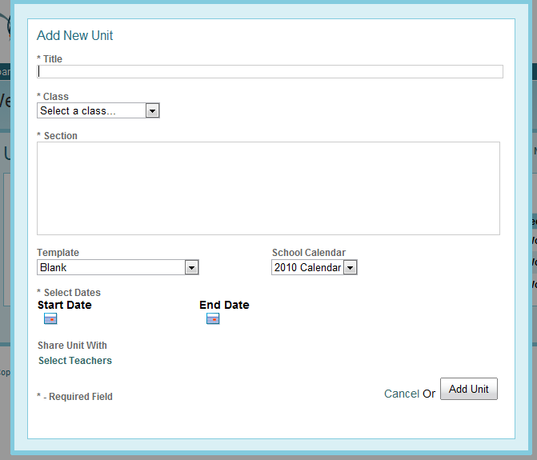This screenshot has width=537, height=460.
Task: Click the Title field label
Action: pos(52,59)
